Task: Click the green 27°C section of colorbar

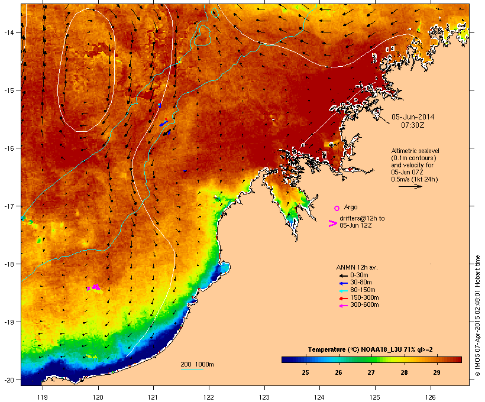Action: (371, 359)
